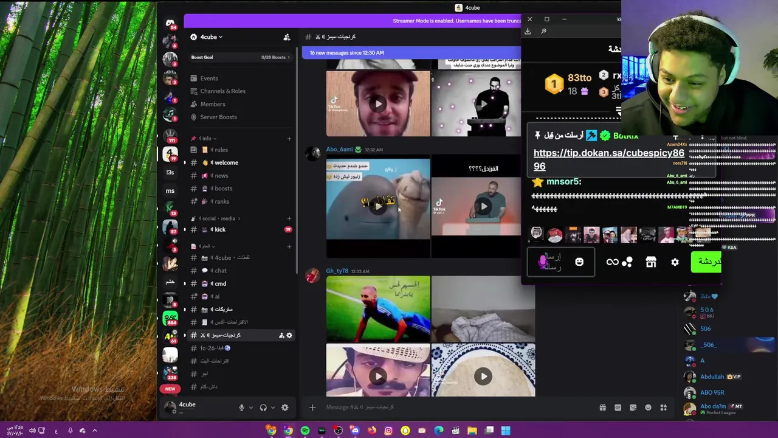This screenshot has width=778, height=438.
Task: Toggle microphone mute in user panel
Action: (241, 408)
